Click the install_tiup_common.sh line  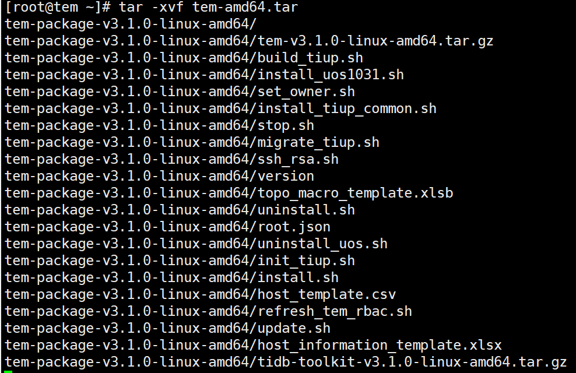point(220,108)
